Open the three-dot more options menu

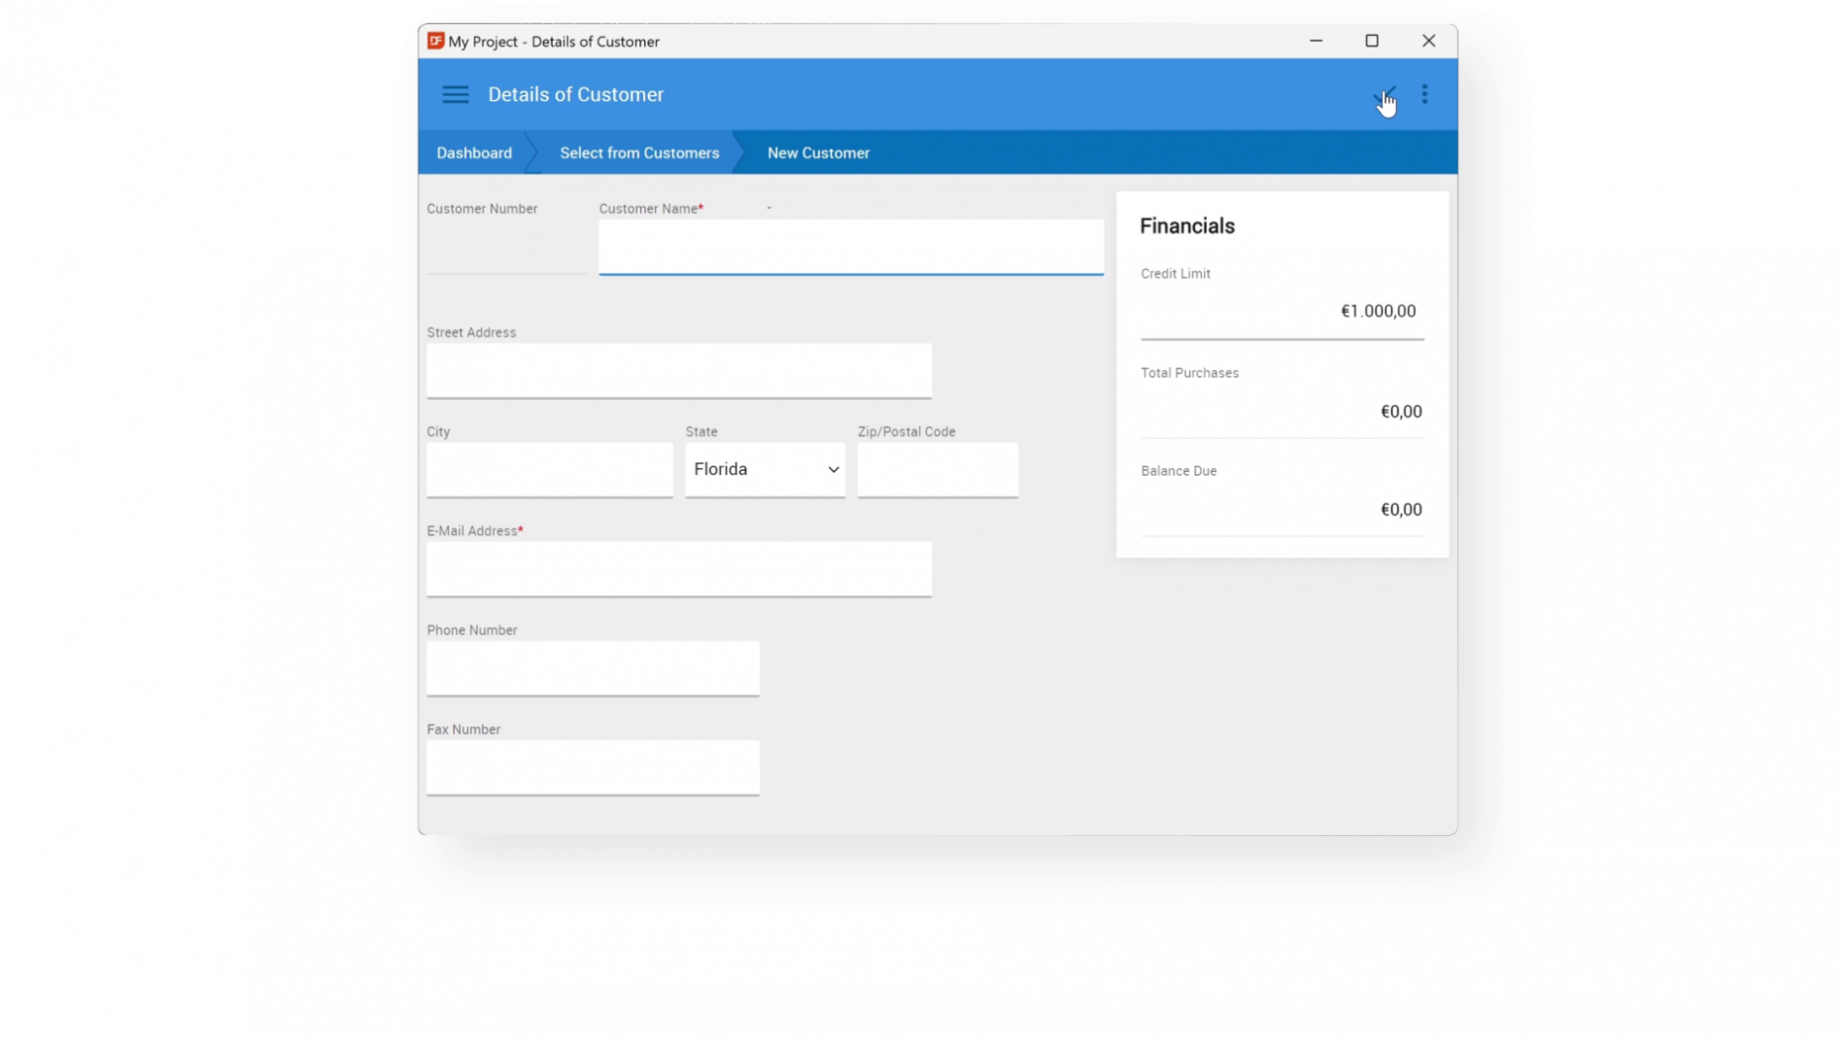pos(1424,94)
